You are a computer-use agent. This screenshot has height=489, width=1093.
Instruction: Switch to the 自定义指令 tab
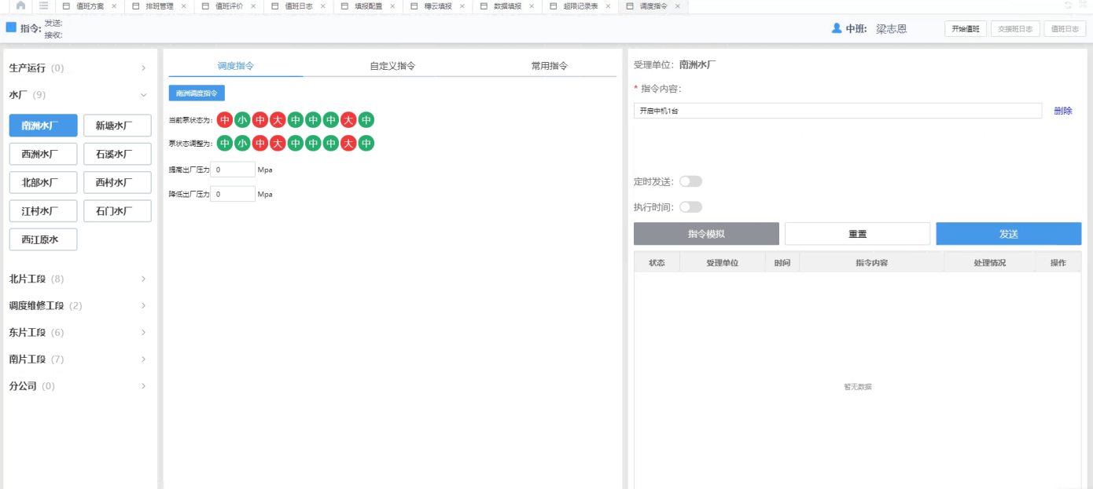coord(392,66)
